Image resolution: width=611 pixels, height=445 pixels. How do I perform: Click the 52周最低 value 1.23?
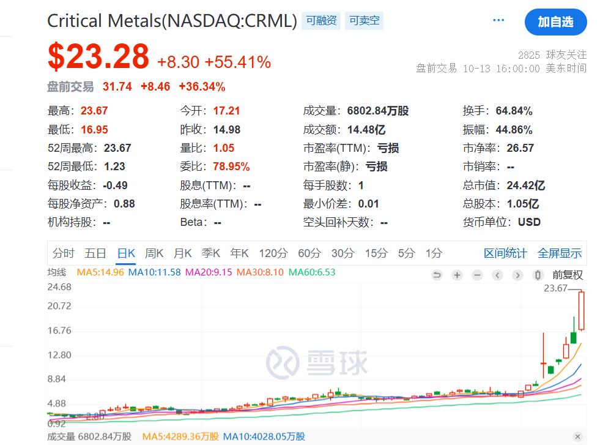coord(114,166)
